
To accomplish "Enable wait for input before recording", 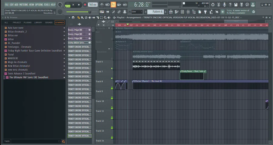I will click(x=108, y=5).
